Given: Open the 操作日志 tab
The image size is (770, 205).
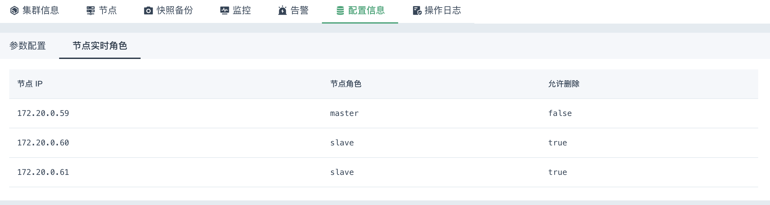Looking at the screenshot, I should (442, 11).
